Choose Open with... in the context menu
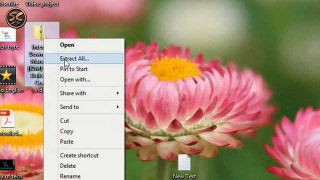Image resolution: width=320 pixels, height=180 pixels. [84, 79]
